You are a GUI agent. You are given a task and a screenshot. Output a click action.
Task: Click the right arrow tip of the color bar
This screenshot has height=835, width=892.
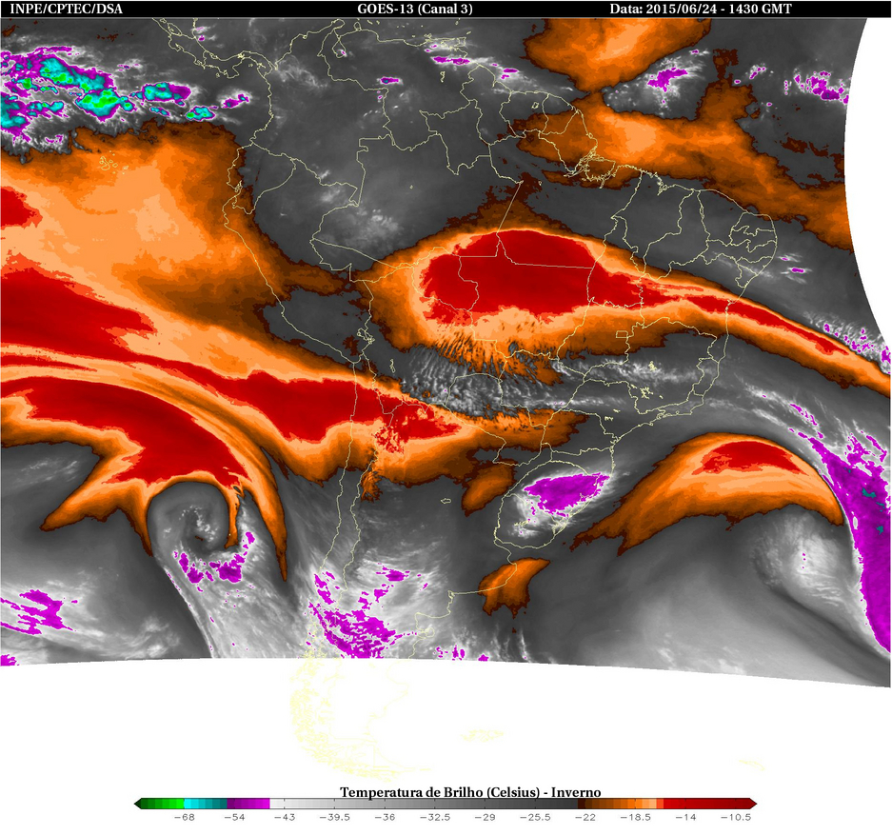[x=753, y=804]
